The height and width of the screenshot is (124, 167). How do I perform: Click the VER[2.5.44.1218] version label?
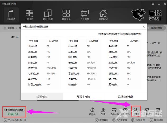tap(17, 120)
